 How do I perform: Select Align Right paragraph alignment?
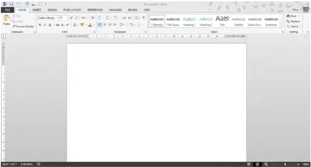click(110, 25)
